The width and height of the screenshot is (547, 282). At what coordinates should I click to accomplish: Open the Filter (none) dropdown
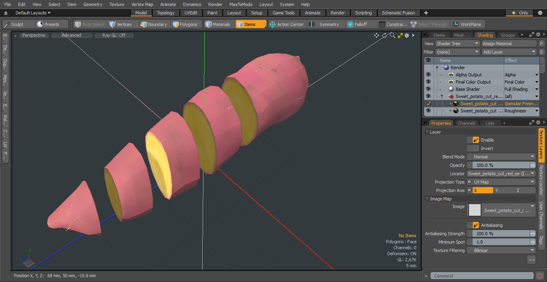tap(457, 52)
